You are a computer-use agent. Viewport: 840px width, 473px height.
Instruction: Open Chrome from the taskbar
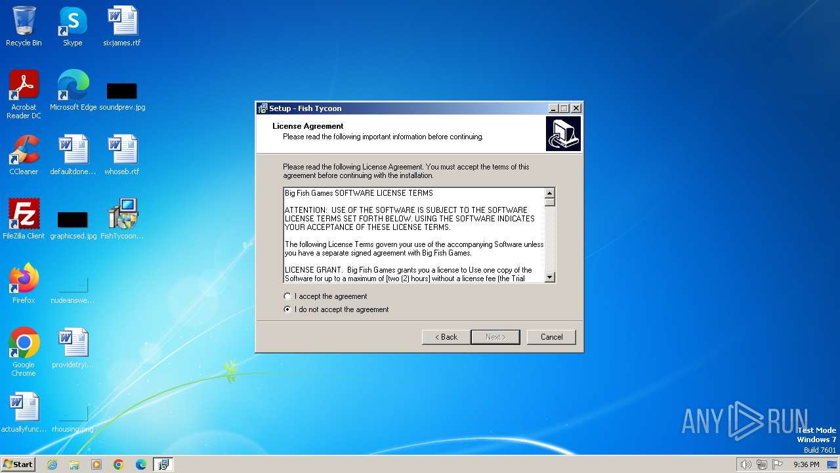(x=119, y=464)
